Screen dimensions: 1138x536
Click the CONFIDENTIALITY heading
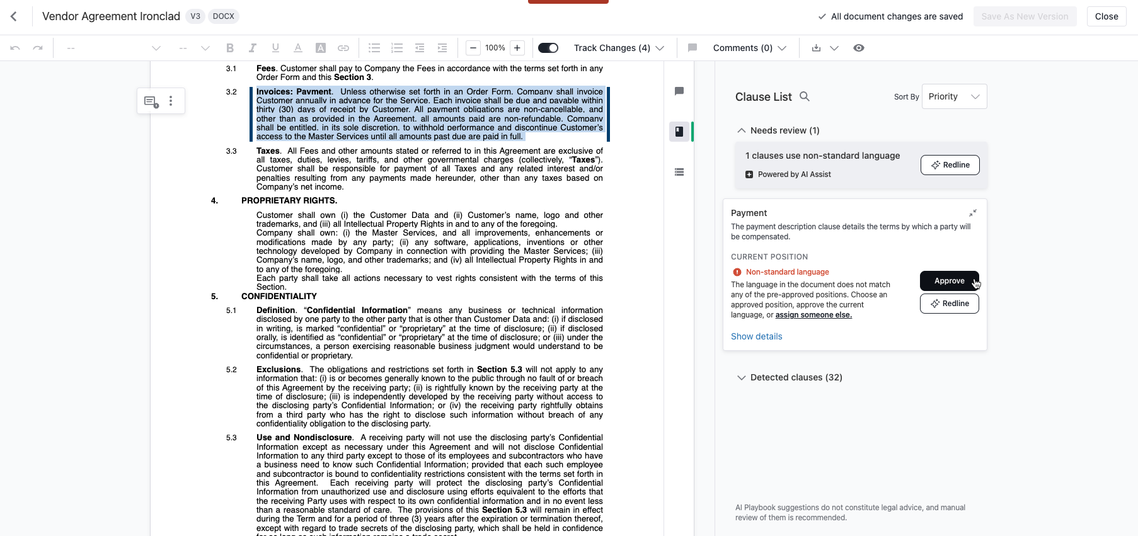tap(279, 296)
